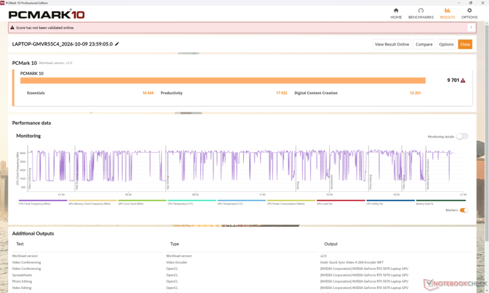Click the pencil icon to rename result

[117, 44]
